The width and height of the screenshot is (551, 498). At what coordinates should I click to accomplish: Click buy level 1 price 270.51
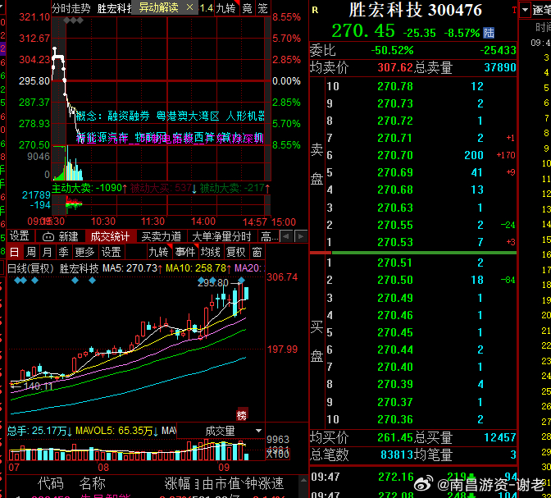pos(394,263)
